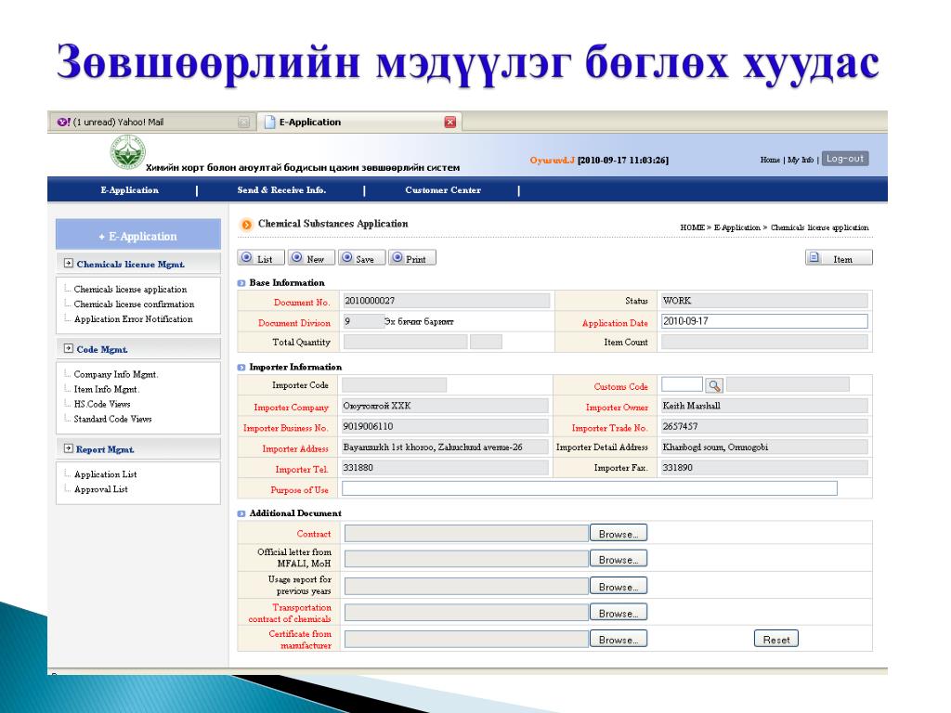Image resolution: width=951 pixels, height=713 pixels.
Task: Click the HOME breadcrumb link
Action: point(692,227)
